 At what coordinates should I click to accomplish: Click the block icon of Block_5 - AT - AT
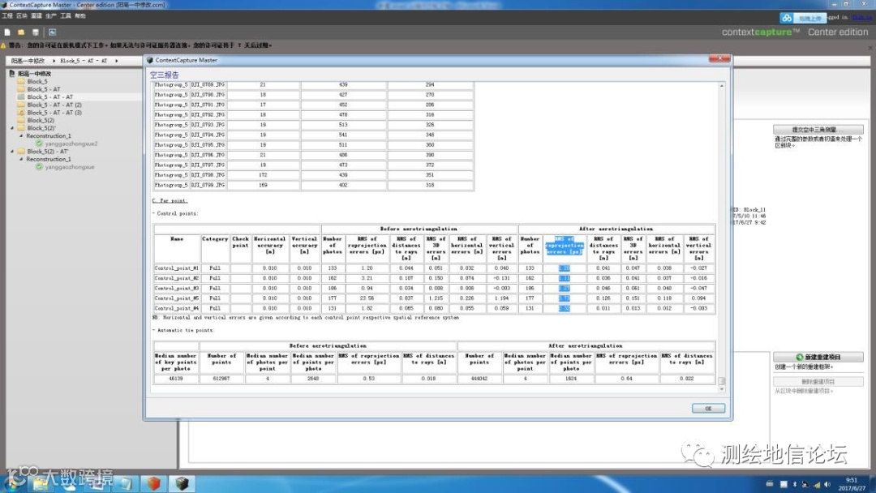tap(21, 97)
